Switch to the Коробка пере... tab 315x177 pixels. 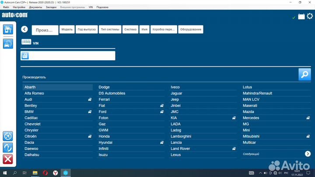164,29
